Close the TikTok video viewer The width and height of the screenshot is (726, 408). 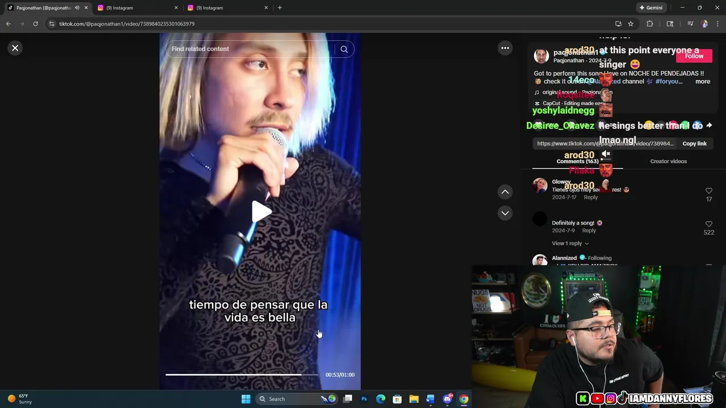coord(15,48)
